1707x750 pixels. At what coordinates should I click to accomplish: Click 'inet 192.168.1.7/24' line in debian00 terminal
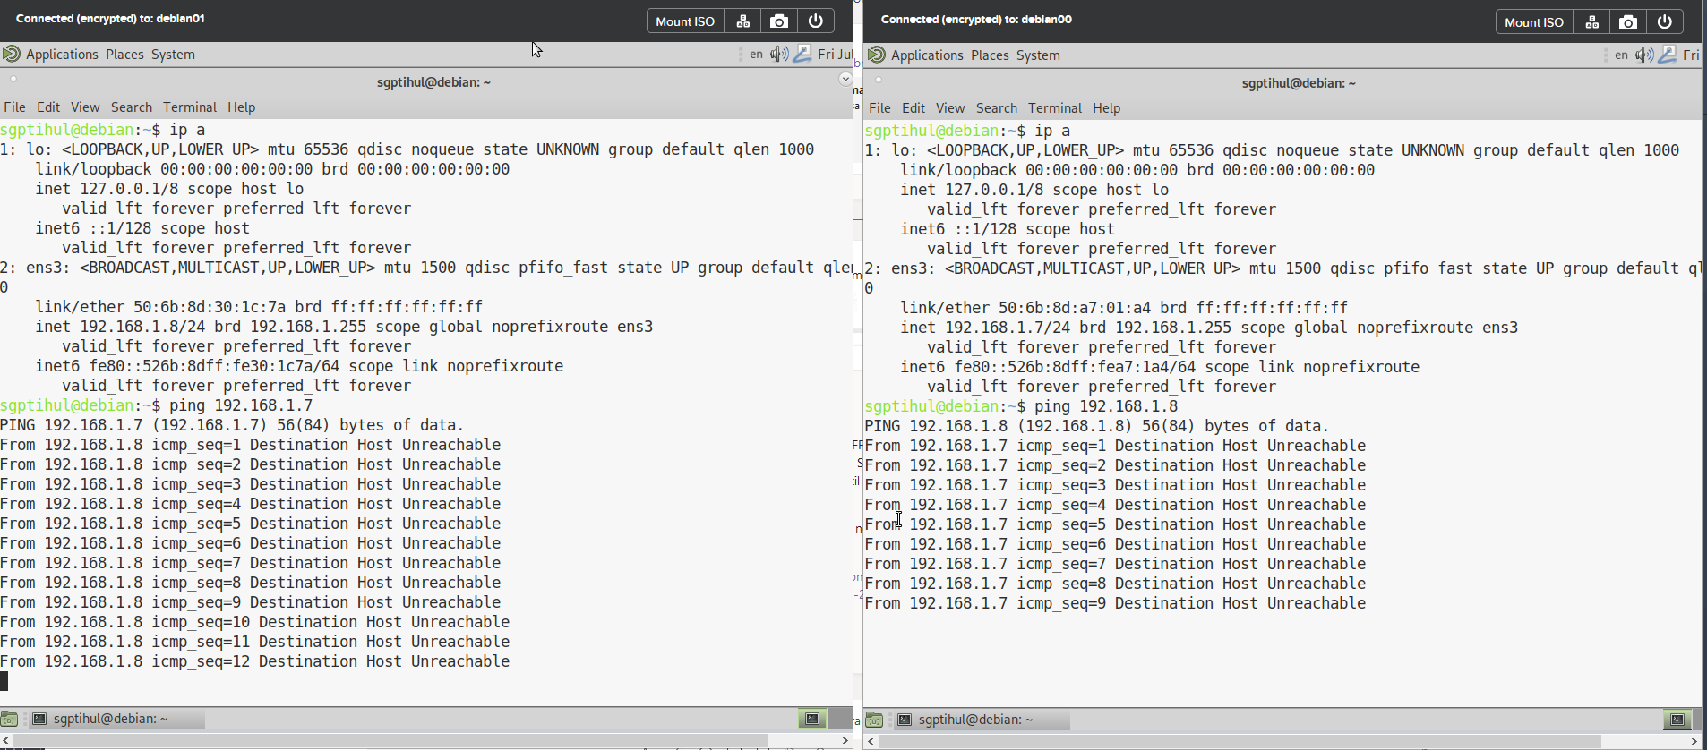(x=1209, y=328)
